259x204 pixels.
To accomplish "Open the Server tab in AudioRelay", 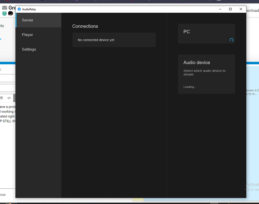I will (38, 20).
